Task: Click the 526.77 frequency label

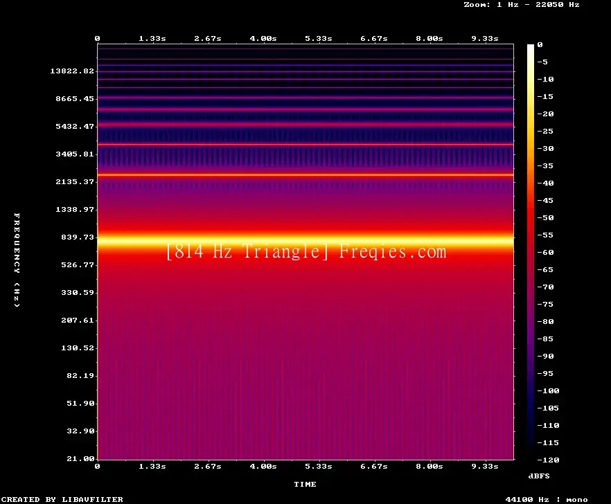Action: [78, 264]
